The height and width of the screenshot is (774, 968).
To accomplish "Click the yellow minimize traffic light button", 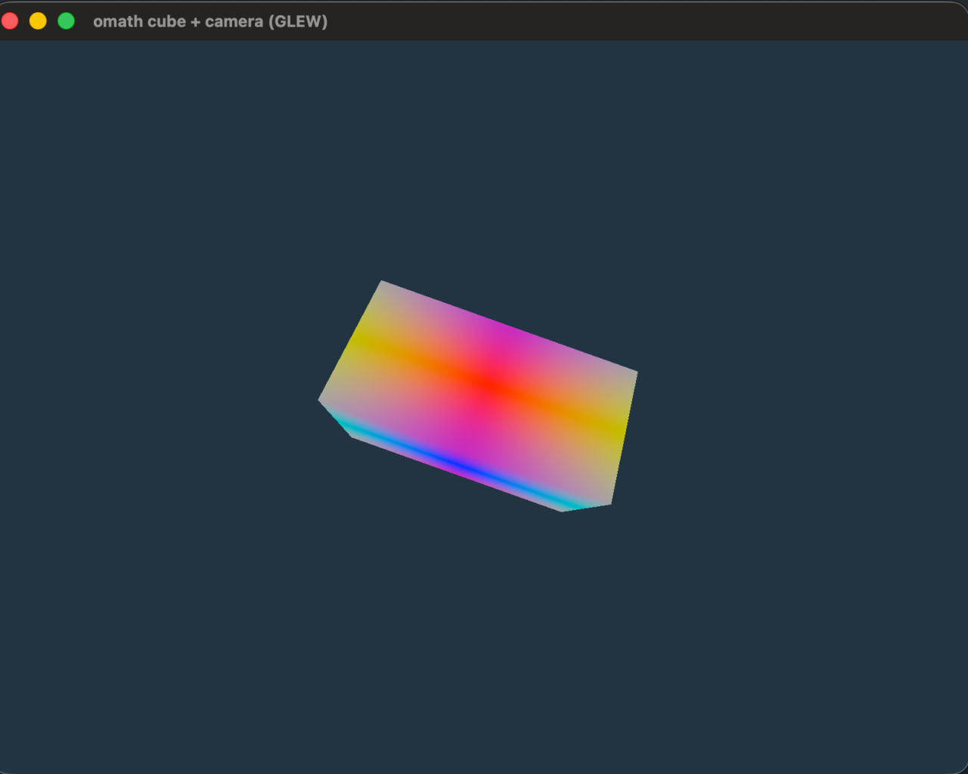I will click(38, 21).
